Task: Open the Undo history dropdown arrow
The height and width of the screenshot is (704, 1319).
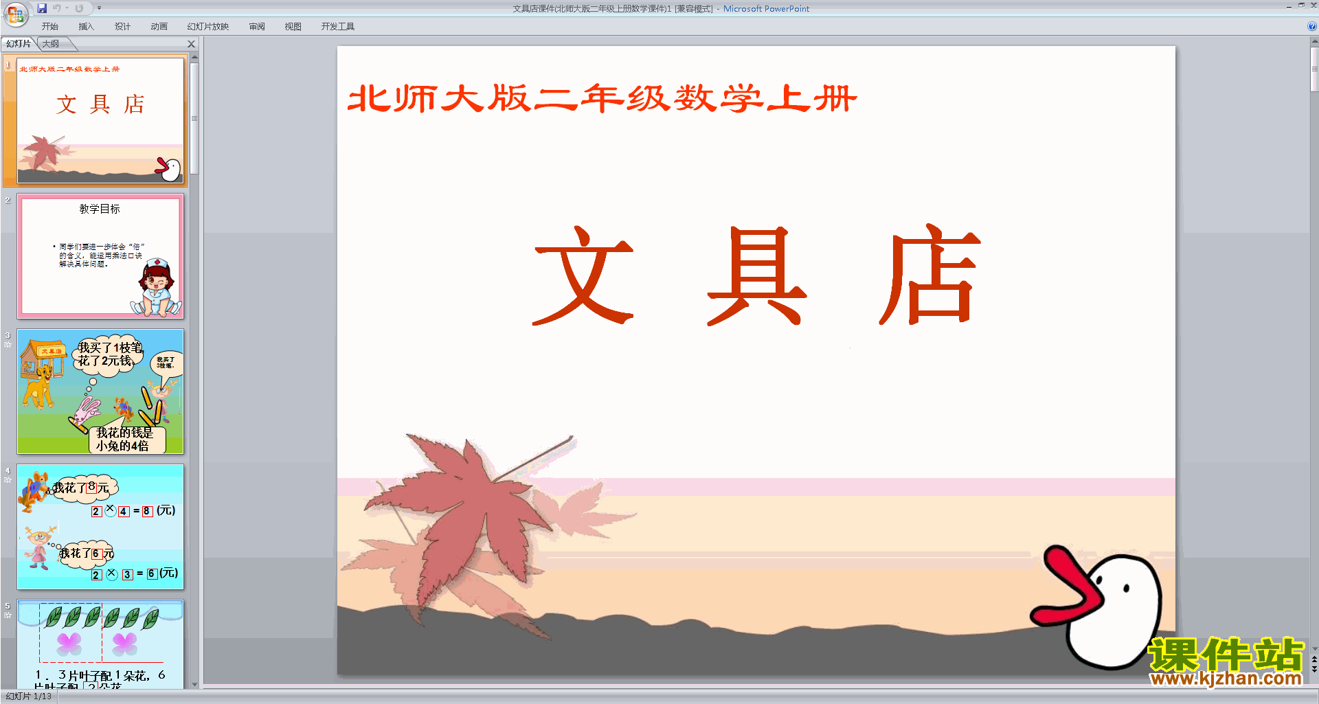Action: click(67, 8)
